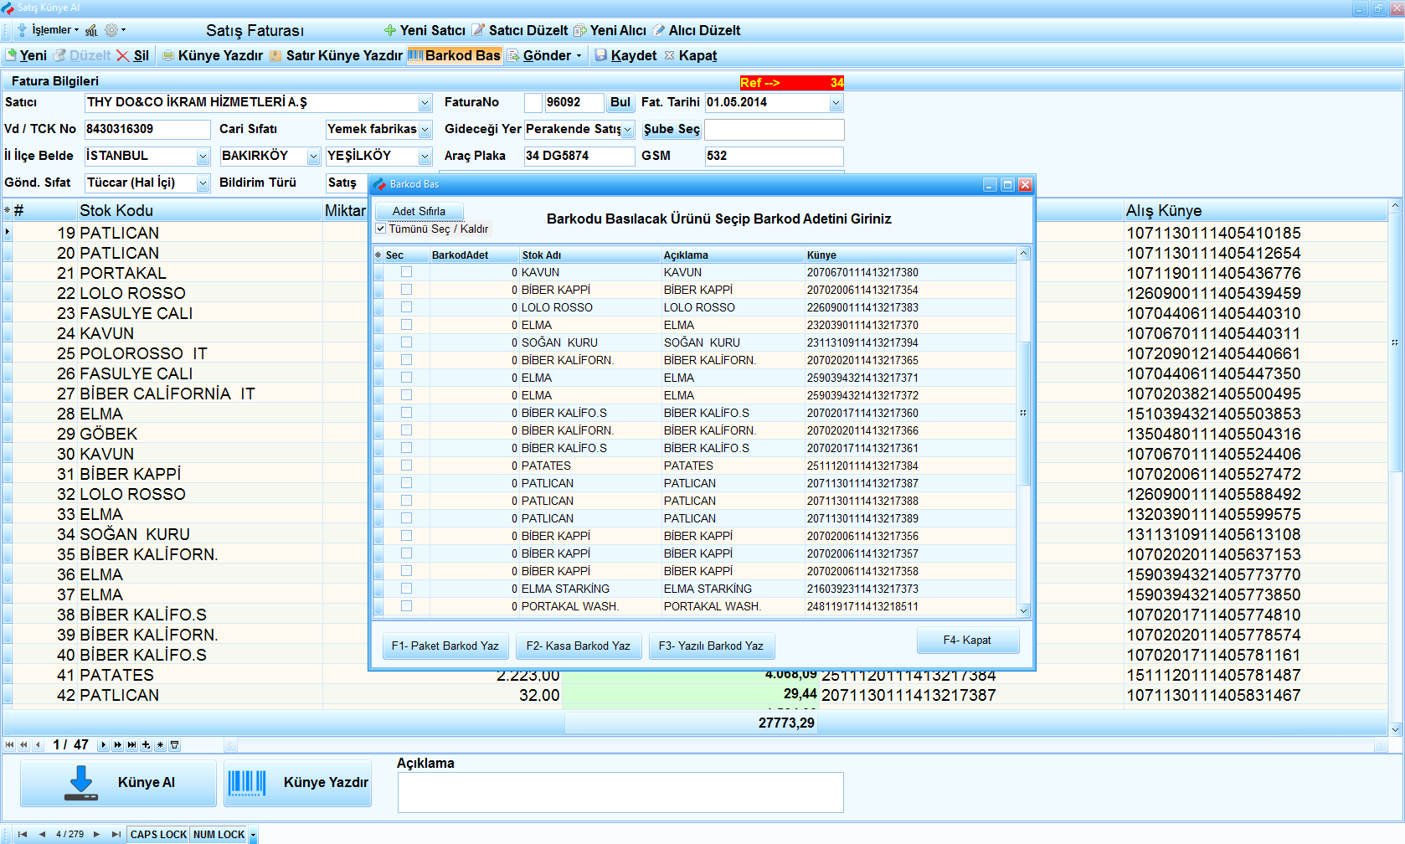Go to first record in grid navigator
The image size is (1405, 844).
click(x=9, y=744)
